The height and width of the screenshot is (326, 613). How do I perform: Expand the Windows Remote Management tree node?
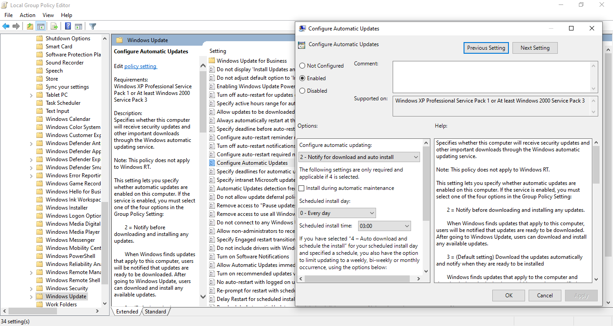[x=31, y=272]
